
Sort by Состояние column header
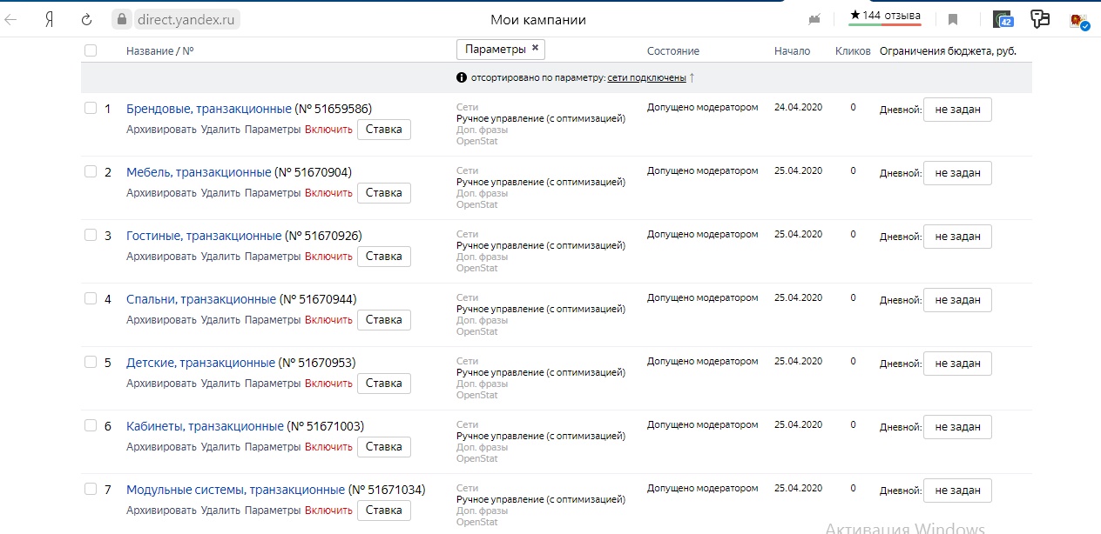tap(673, 50)
